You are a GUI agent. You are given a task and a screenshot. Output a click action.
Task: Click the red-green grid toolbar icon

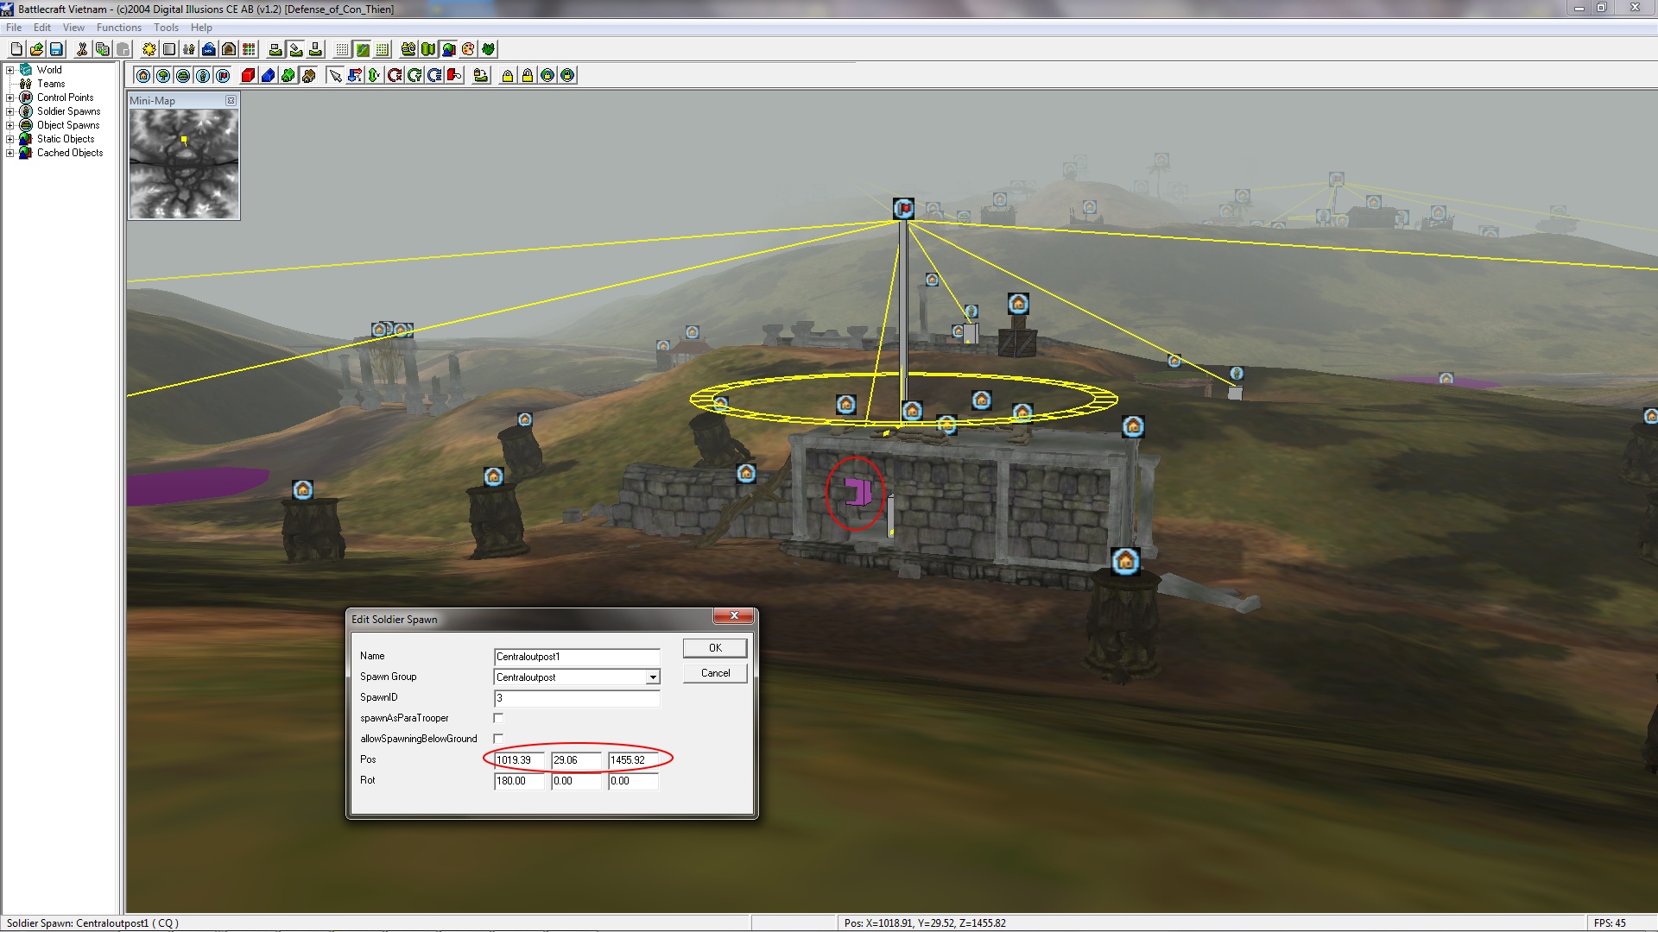[x=249, y=49]
